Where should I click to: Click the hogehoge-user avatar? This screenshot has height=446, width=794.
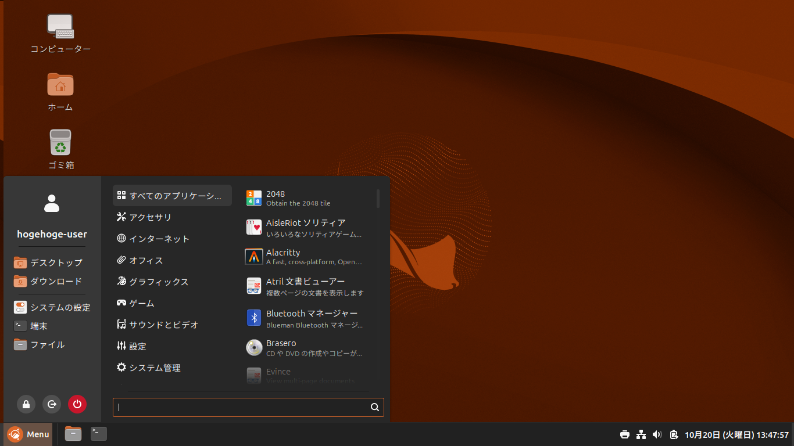pyautogui.click(x=52, y=203)
